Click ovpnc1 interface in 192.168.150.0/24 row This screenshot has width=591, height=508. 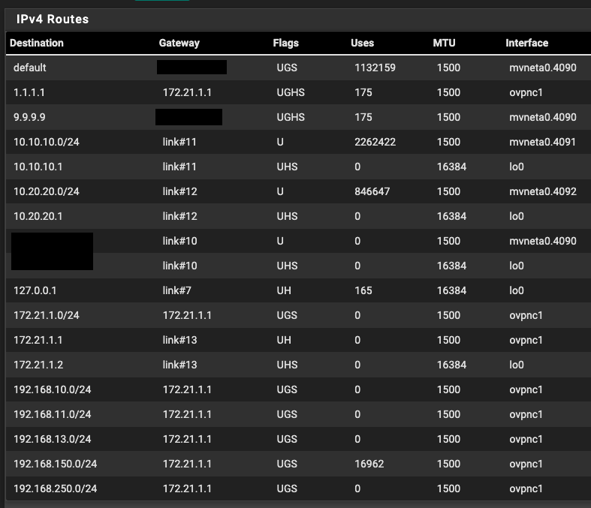tap(526, 464)
